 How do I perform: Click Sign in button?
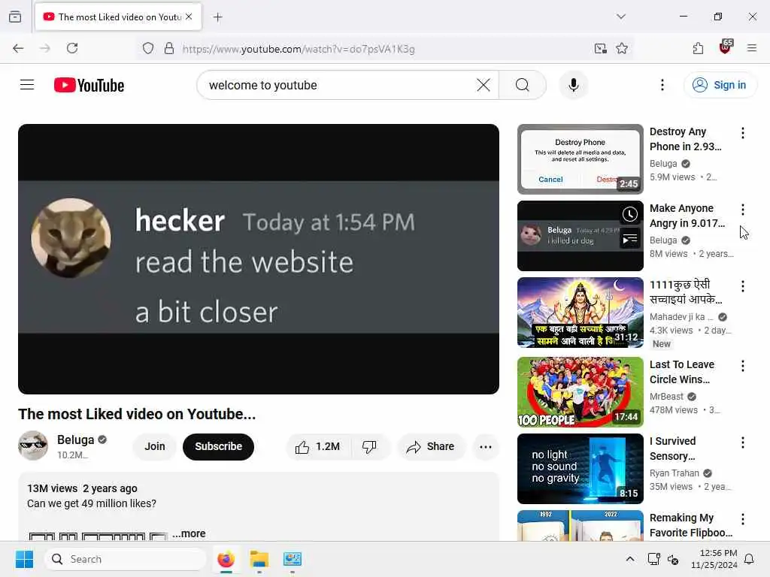pyautogui.click(x=720, y=85)
